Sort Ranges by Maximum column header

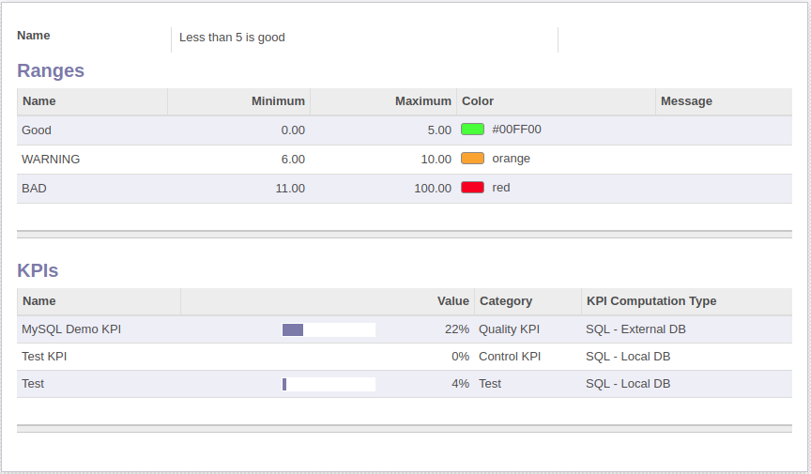pos(422,101)
